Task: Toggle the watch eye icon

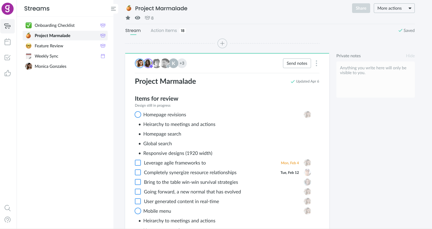Action: [138, 18]
